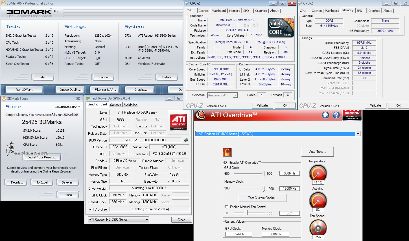Screen dimensions: 409x241
Task: Click the 3DMark Score window title icon
Action: click(x=4, y=98)
